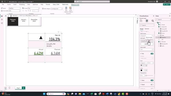The width and height of the screenshot is (171, 96).
Task: Undo the last action in title bar
Action: pyautogui.click(x=5, y=2)
